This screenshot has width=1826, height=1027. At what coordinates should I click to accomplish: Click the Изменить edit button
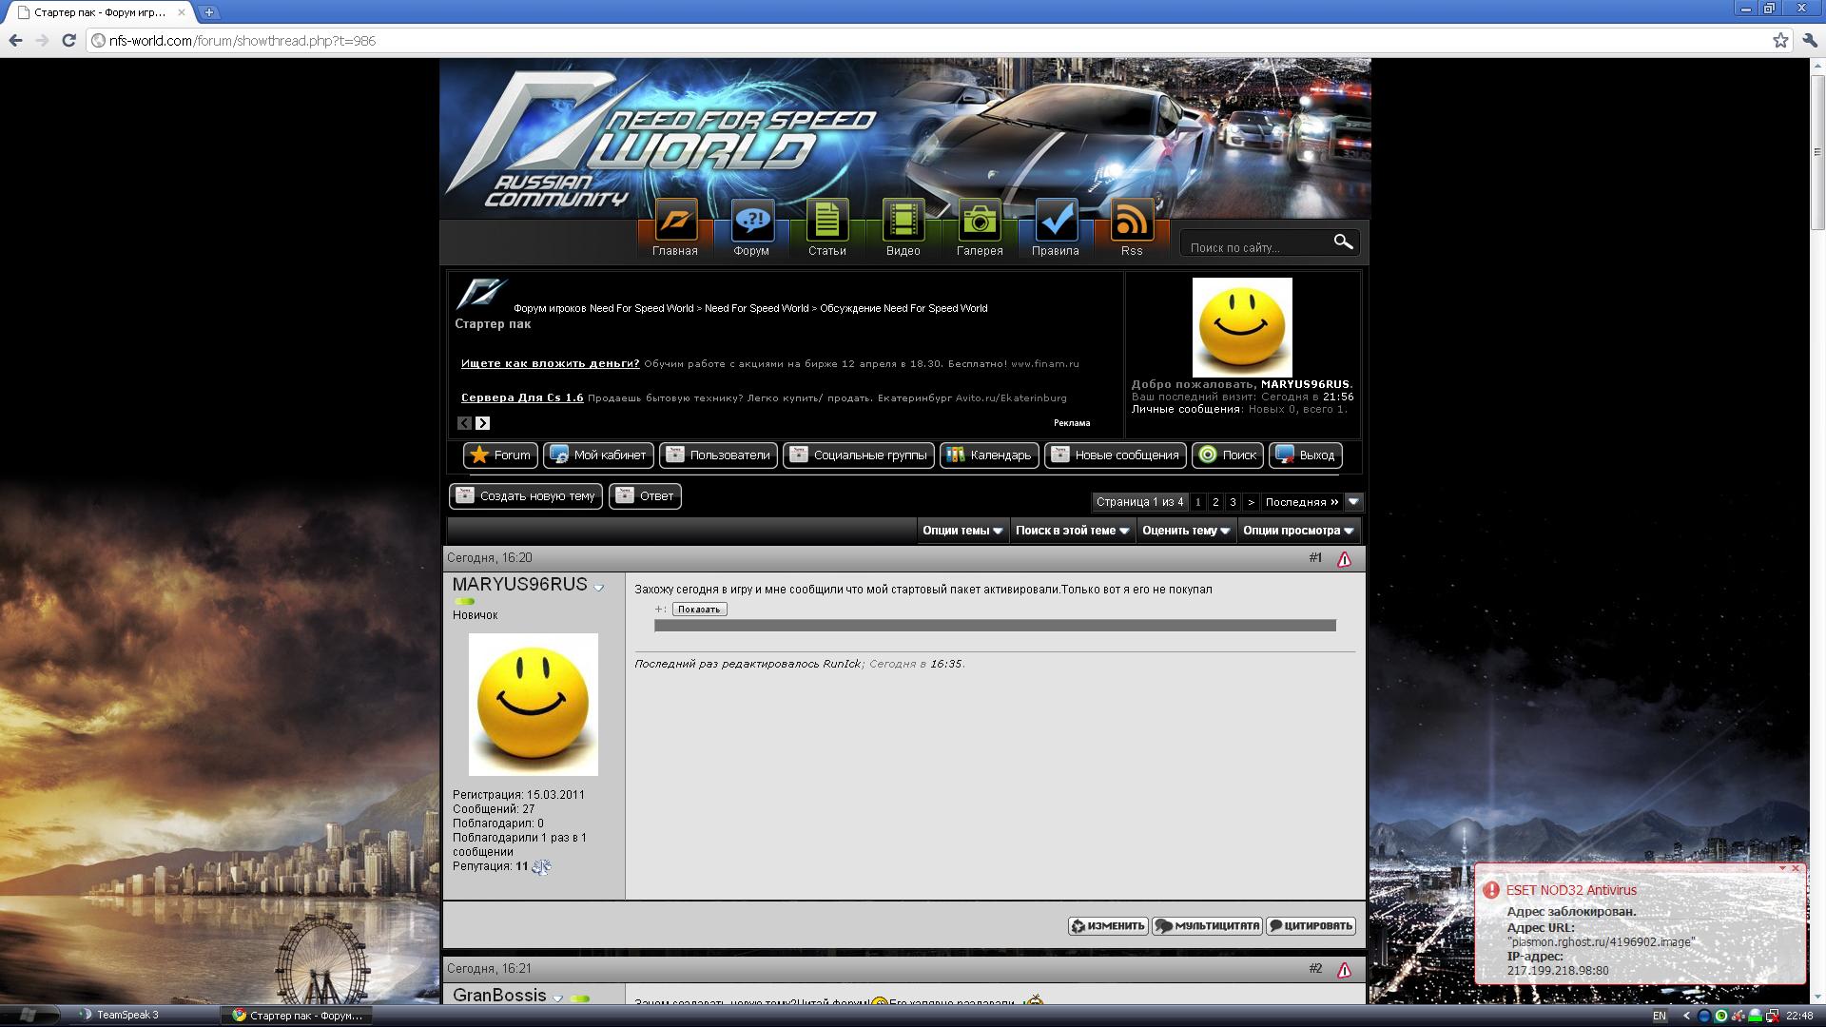1108,926
